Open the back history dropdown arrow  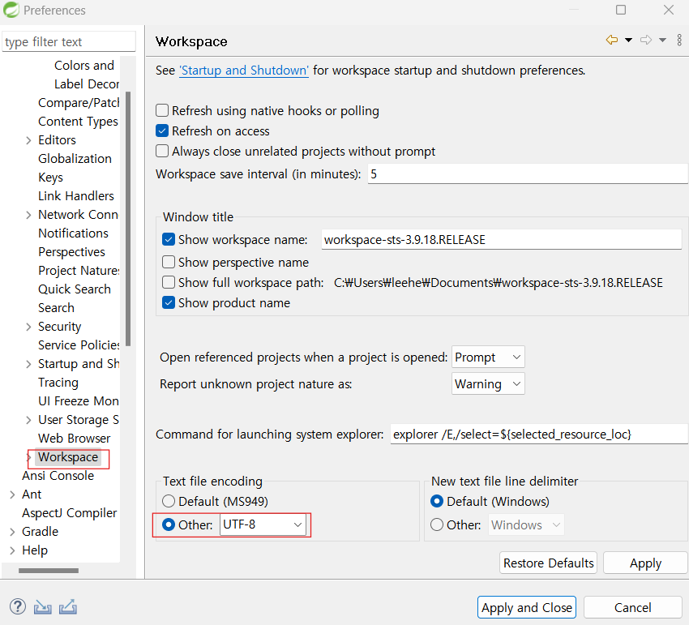[628, 40]
